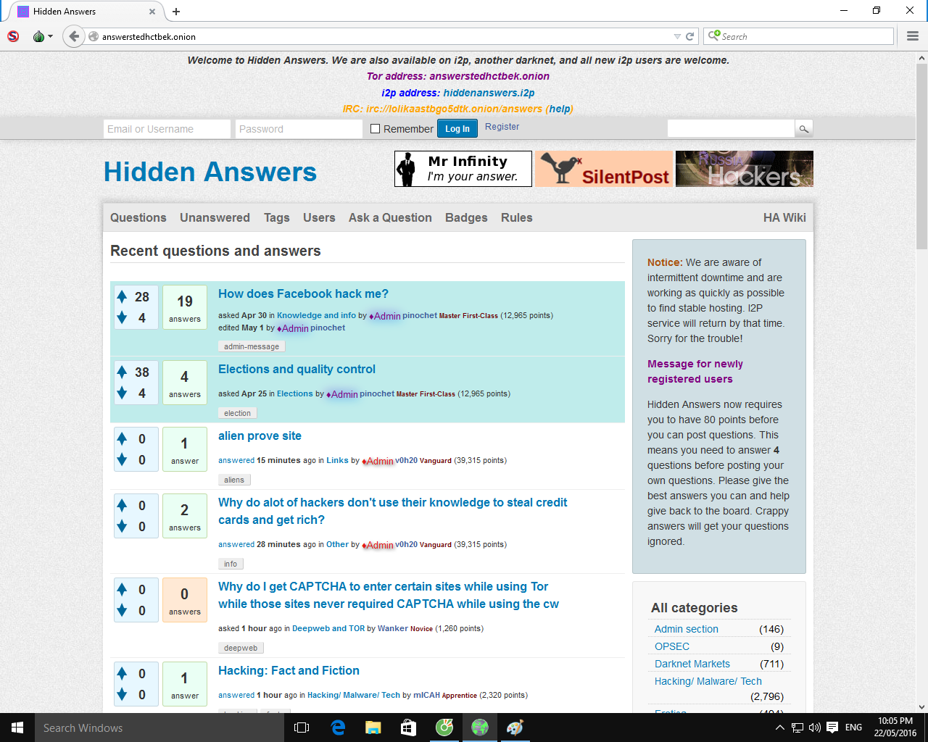Focus the Email or Username field
The image size is (928, 742).
[x=167, y=129]
